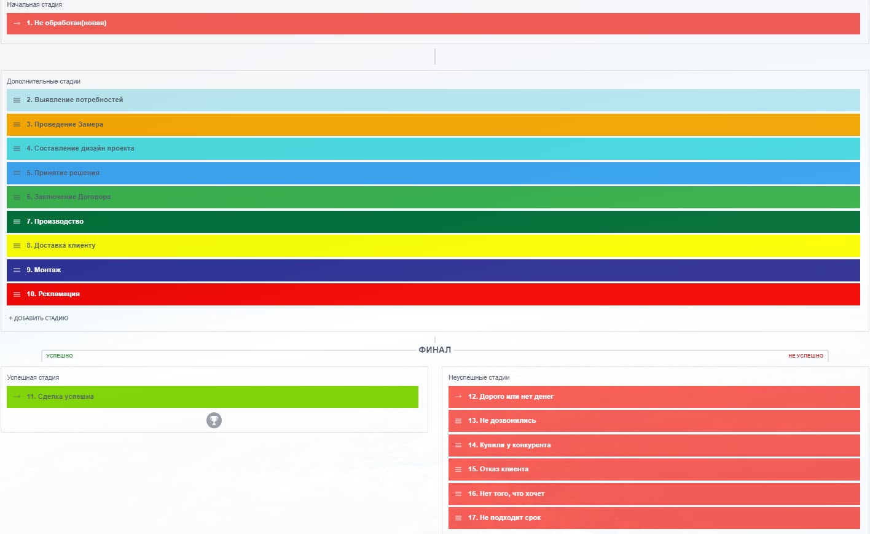The height and width of the screenshot is (534, 870).
Task: Click the handle icon of "8. Доставка клиенту"
Action: point(17,246)
